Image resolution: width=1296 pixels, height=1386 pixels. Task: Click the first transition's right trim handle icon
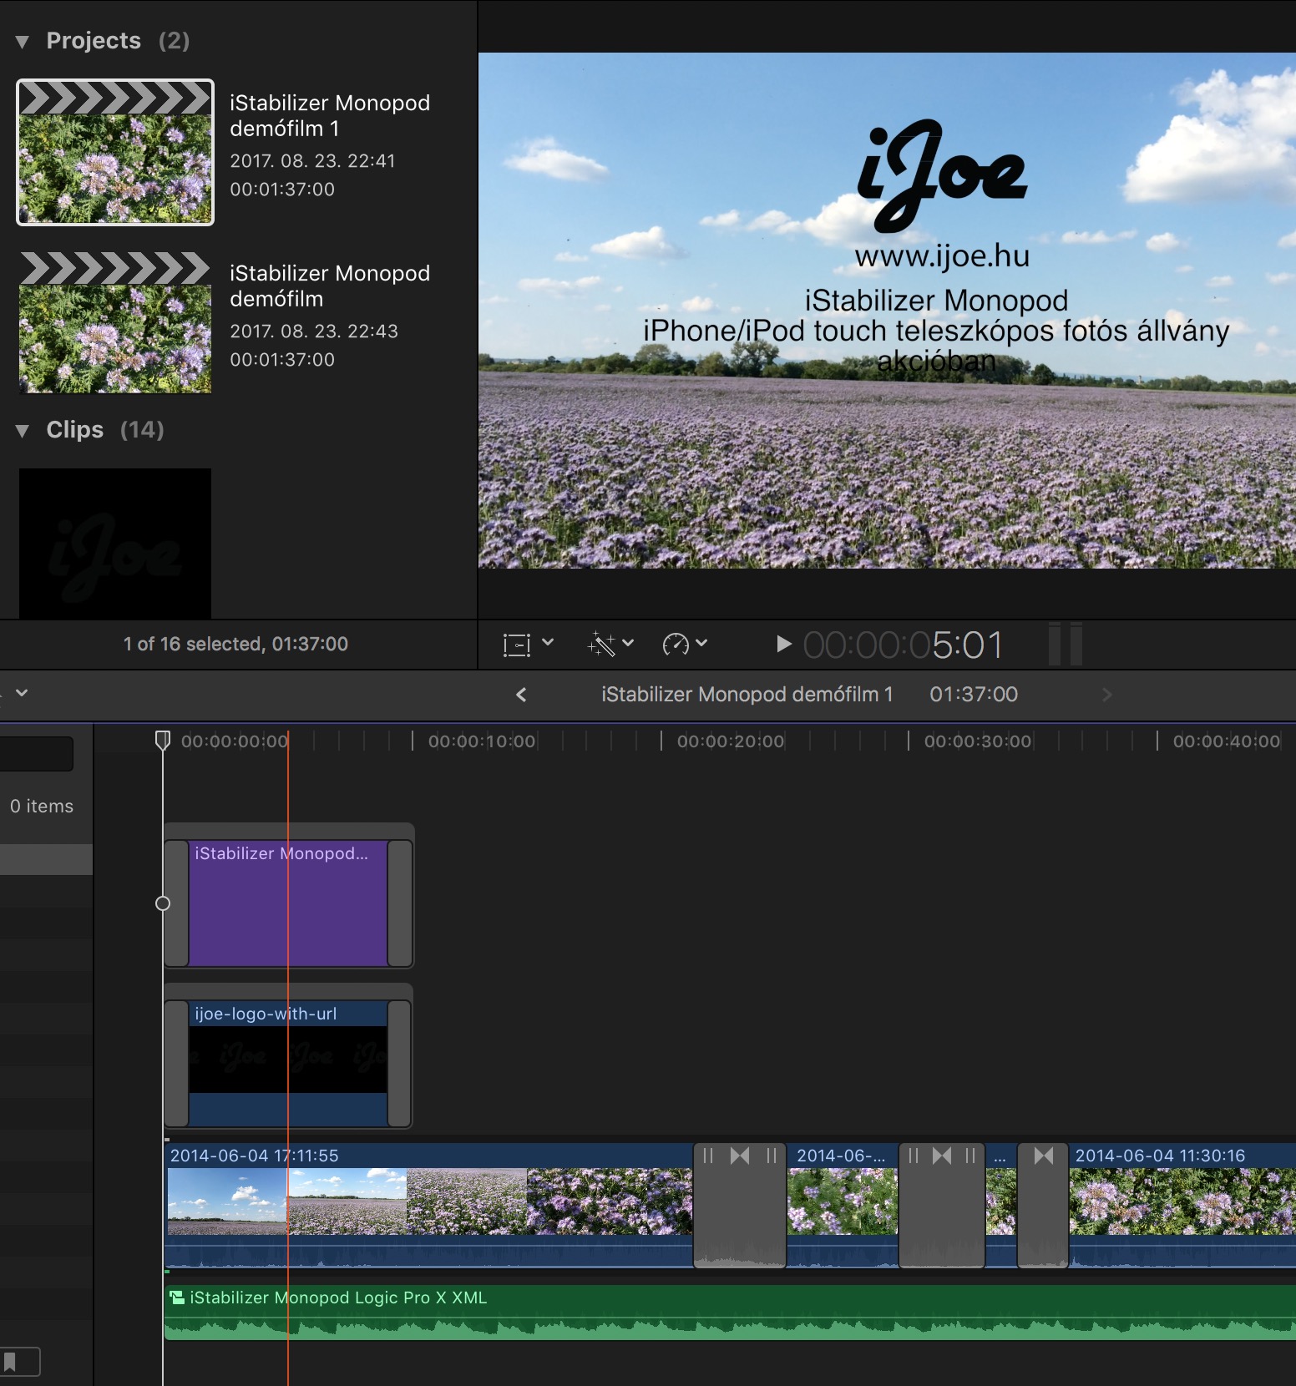tap(772, 1156)
